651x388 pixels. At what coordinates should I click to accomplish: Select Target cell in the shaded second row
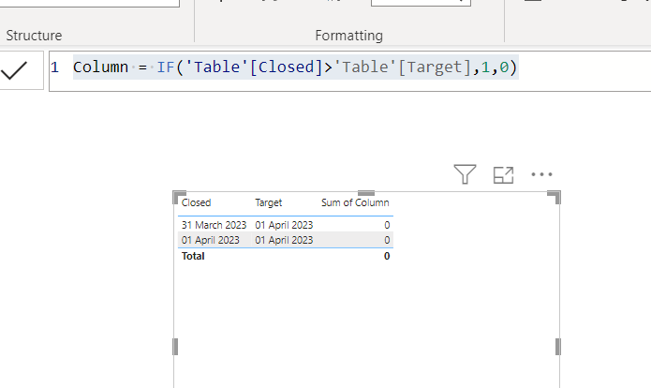click(x=284, y=240)
